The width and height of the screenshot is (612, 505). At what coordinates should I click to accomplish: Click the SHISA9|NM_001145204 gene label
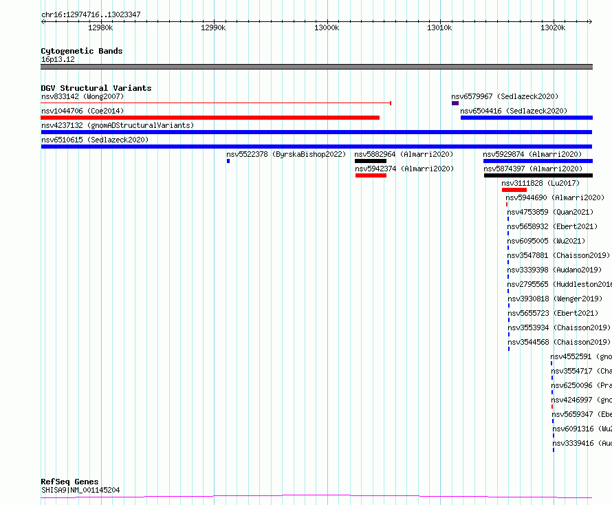[80, 490]
